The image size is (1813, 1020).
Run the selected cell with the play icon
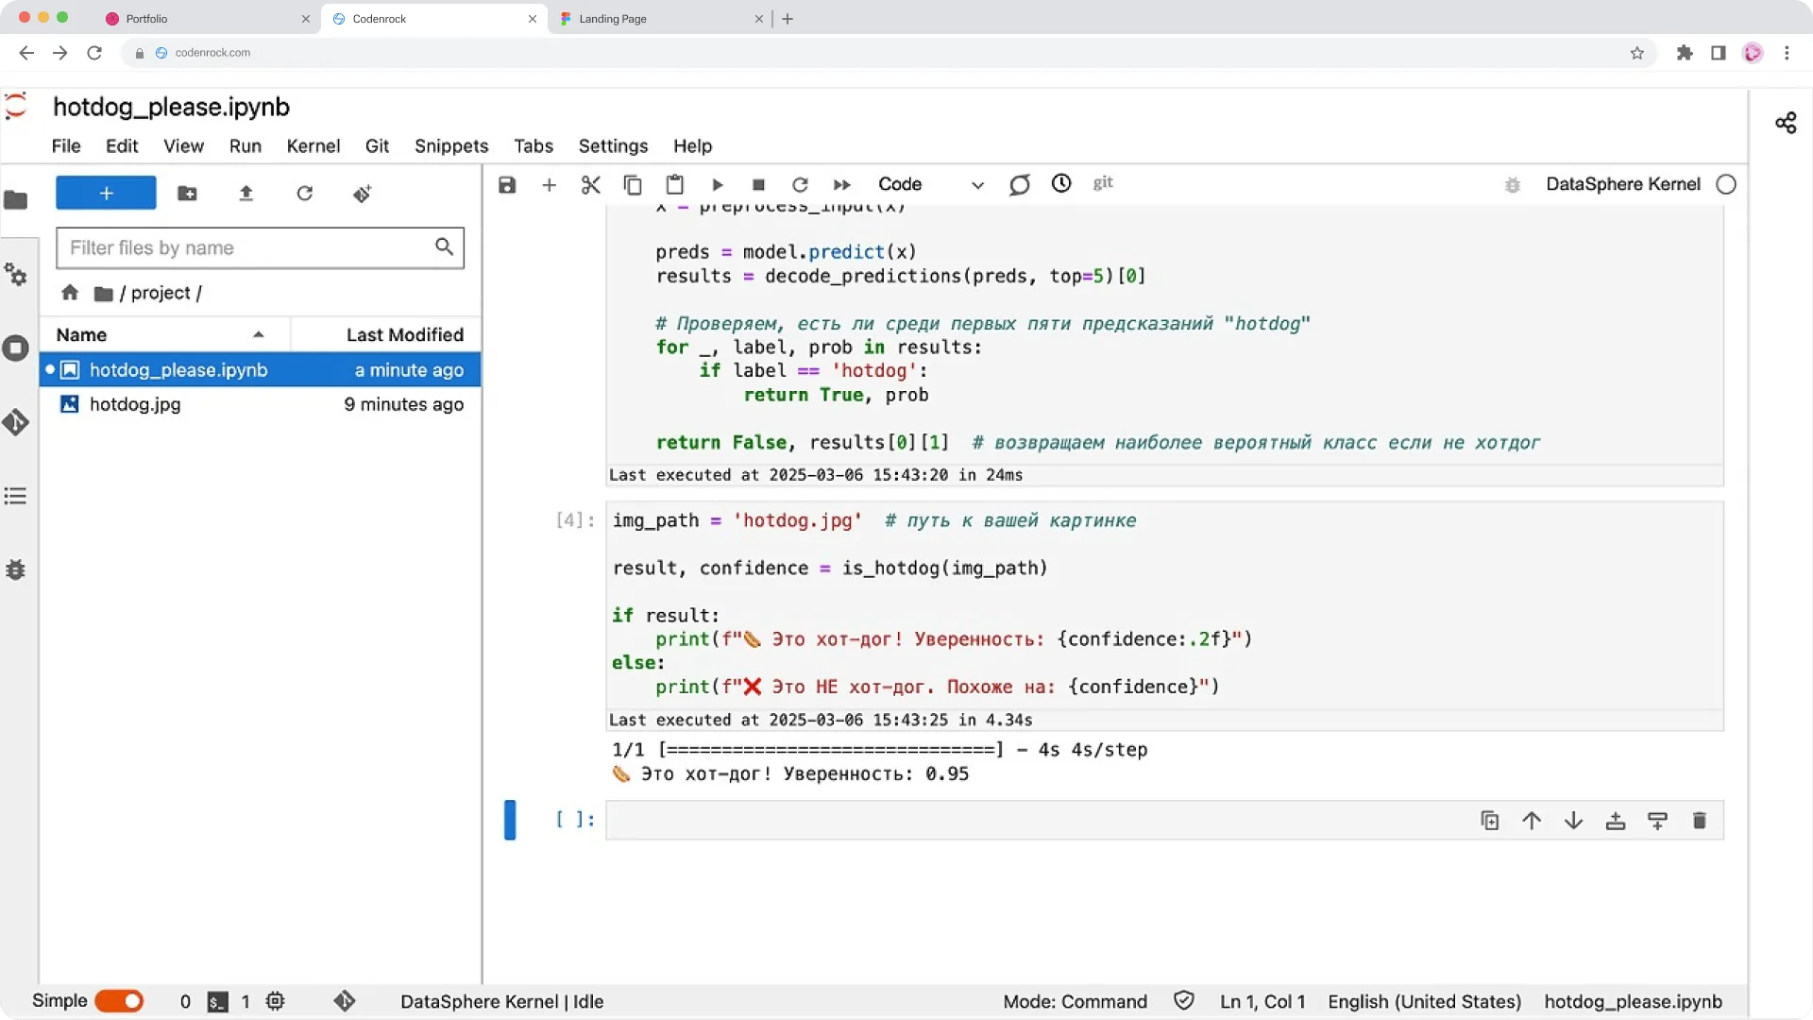[x=717, y=185]
